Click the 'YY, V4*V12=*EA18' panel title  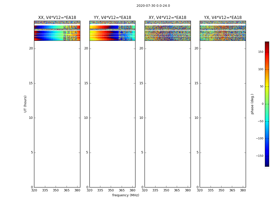click(112, 18)
